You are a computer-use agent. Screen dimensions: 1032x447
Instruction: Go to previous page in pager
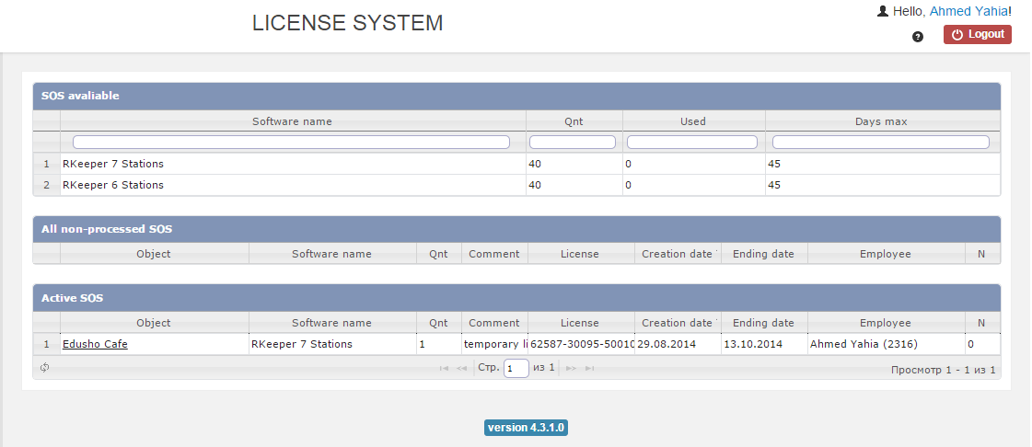461,369
